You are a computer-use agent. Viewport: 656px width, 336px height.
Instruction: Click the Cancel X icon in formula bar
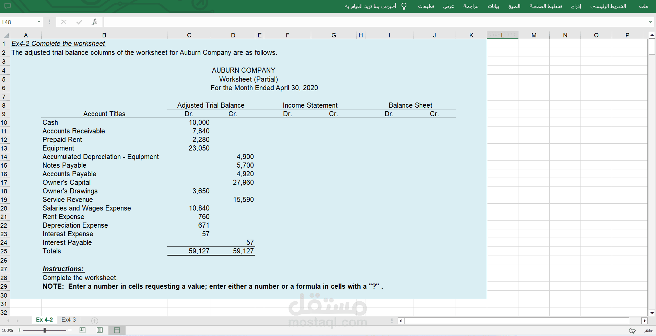tap(63, 22)
